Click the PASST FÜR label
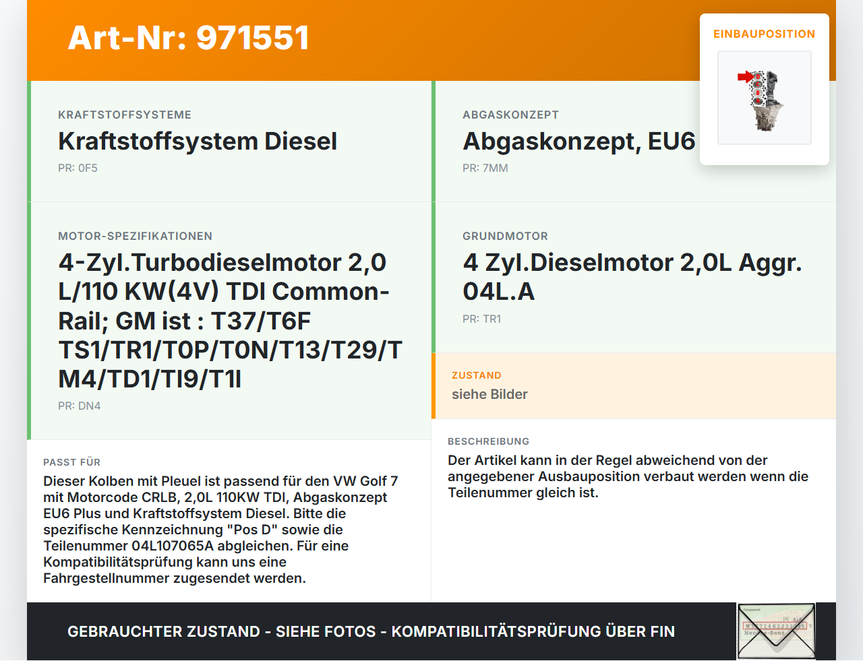The width and height of the screenshot is (863, 661). tap(71, 462)
